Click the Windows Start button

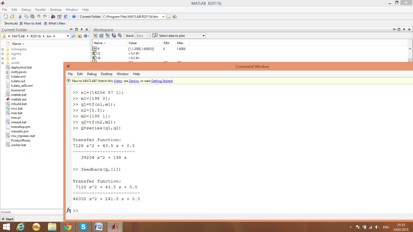[6, 227]
